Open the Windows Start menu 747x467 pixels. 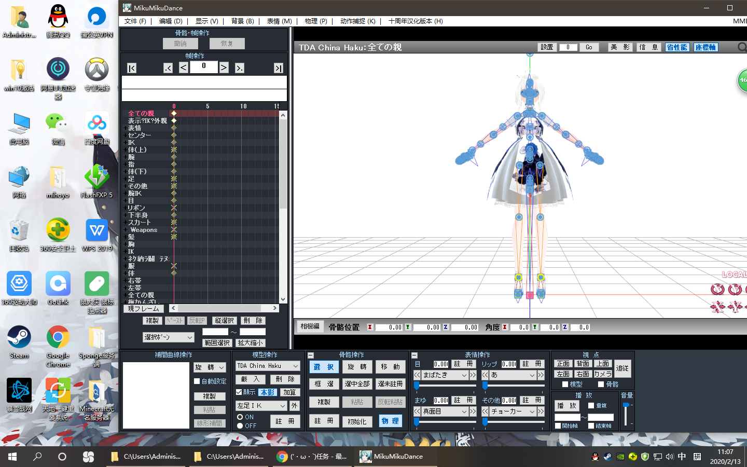point(12,457)
